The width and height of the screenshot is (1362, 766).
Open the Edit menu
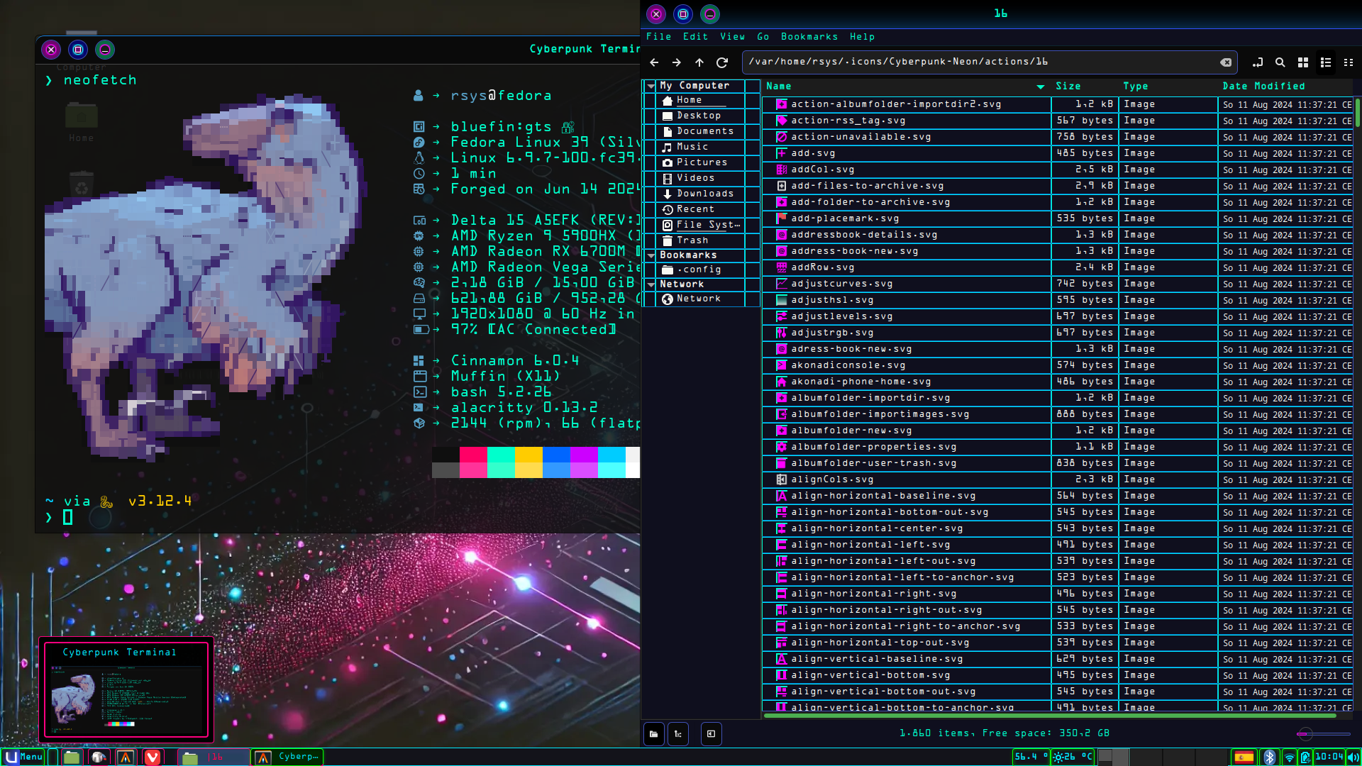pos(696,37)
